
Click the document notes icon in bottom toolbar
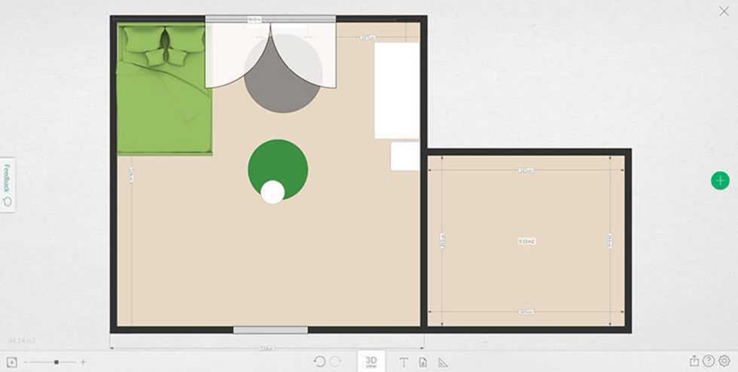[x=422, y=362]
